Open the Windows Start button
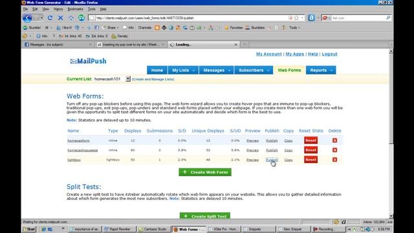Screen dimensions: 414x233 point(29,229)
